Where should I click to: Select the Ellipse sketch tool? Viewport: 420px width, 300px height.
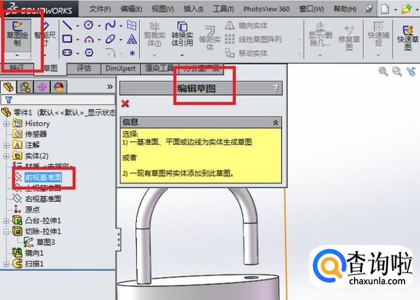(110, 40)
